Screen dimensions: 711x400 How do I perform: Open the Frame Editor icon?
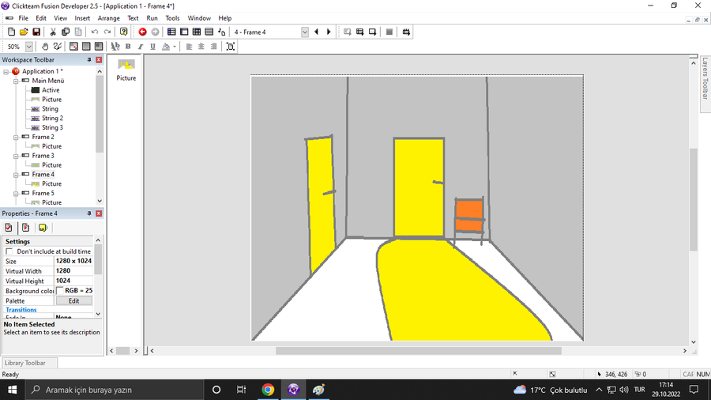click(184, 32)
